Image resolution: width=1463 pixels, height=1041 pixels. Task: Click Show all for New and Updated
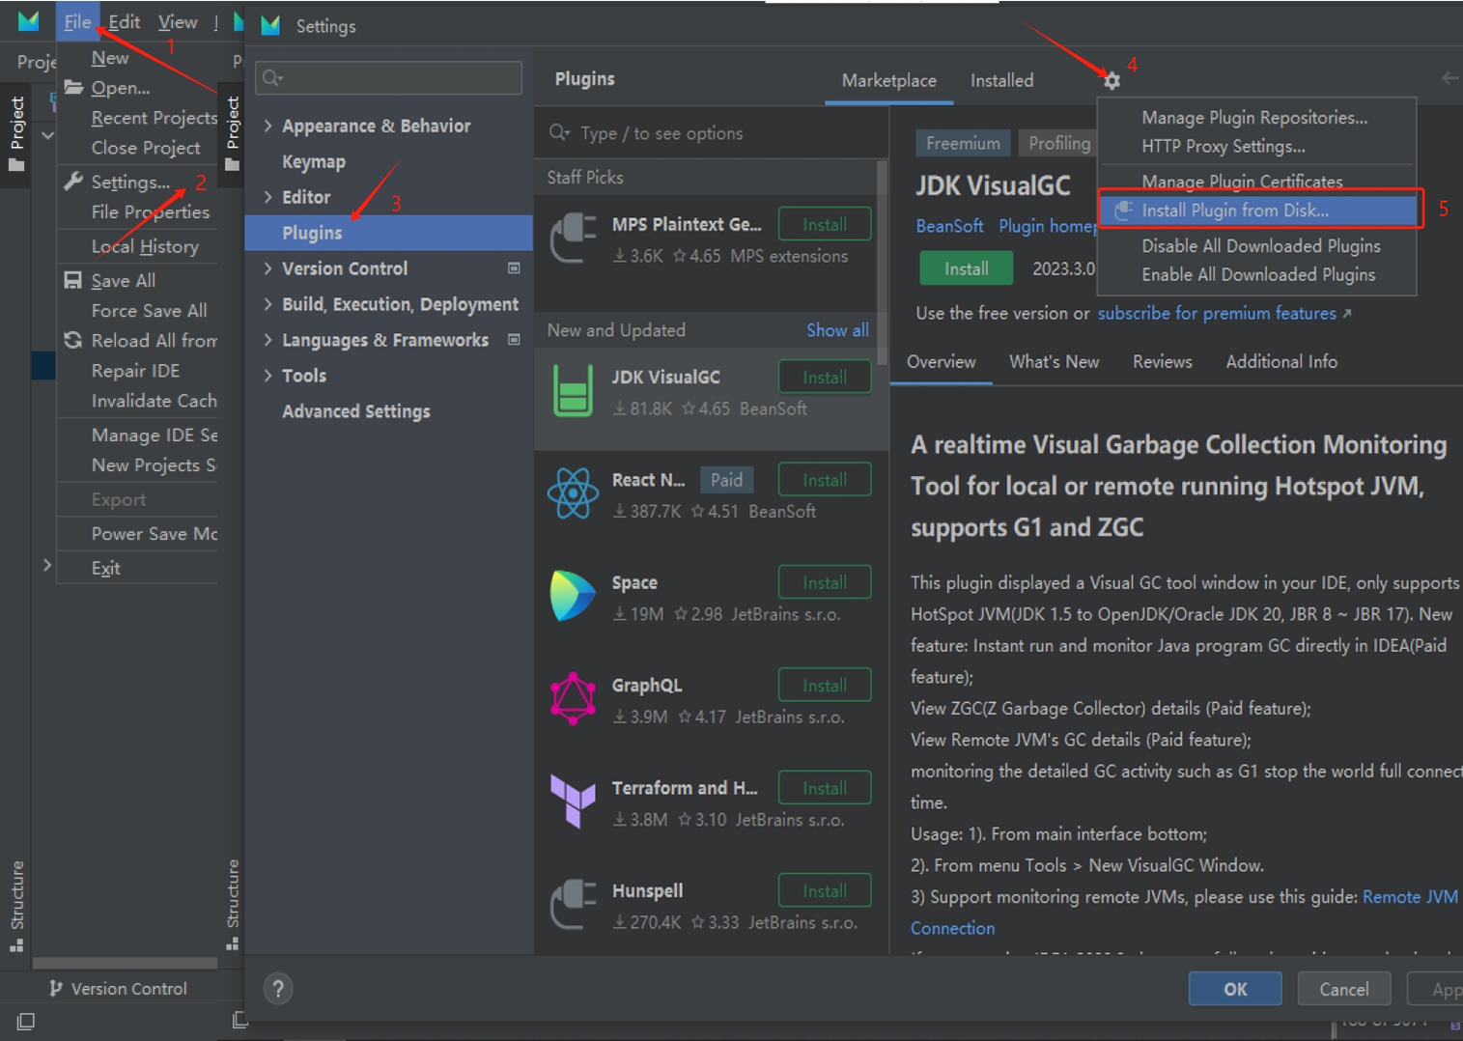(836, 330)
